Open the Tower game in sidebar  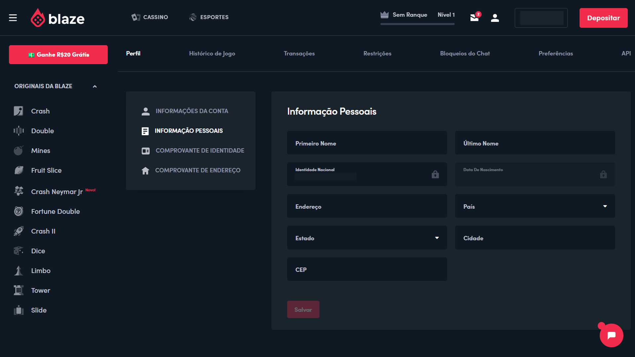click(40, 291)
